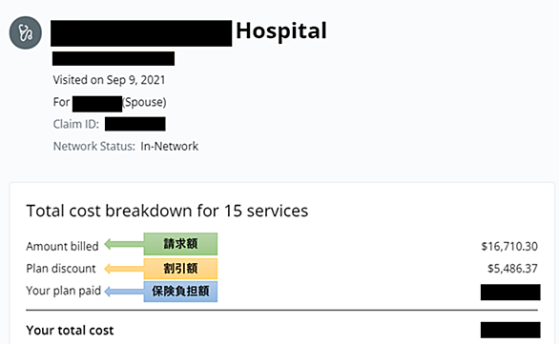
Task: Click the Claim ID label
Action: (x=76, y=124)
